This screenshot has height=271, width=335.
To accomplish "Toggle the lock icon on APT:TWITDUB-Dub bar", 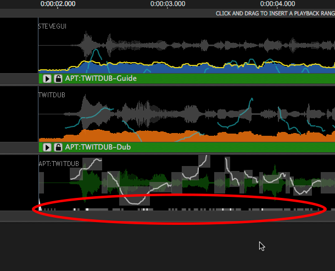I will click(x=57, y=147).
